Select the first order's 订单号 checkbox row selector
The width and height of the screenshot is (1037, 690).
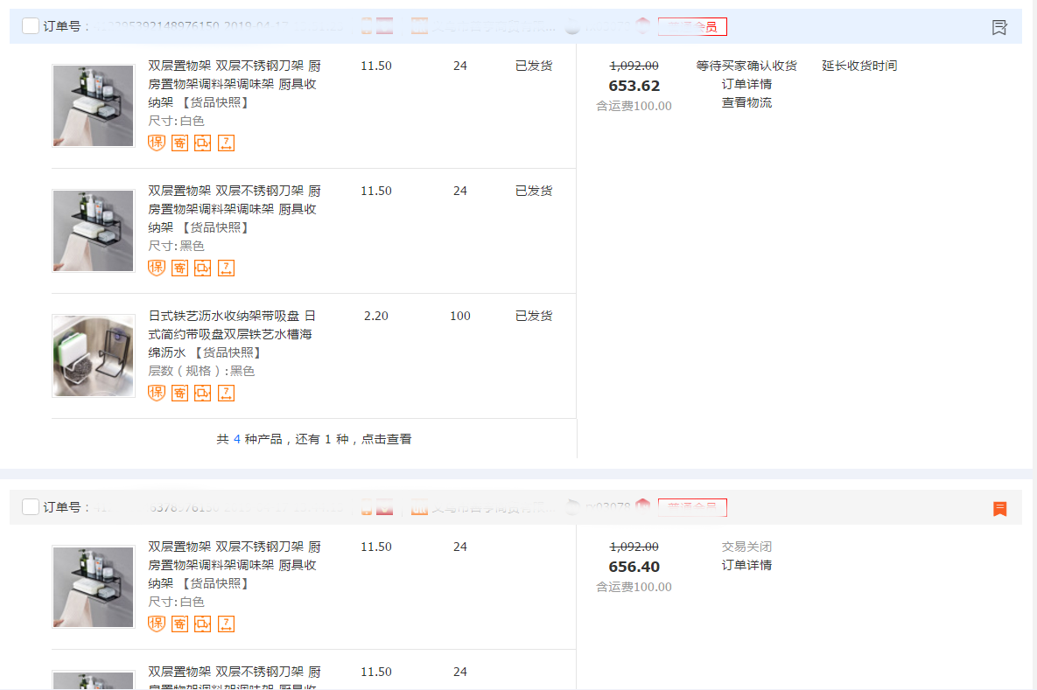click(30, 25)
